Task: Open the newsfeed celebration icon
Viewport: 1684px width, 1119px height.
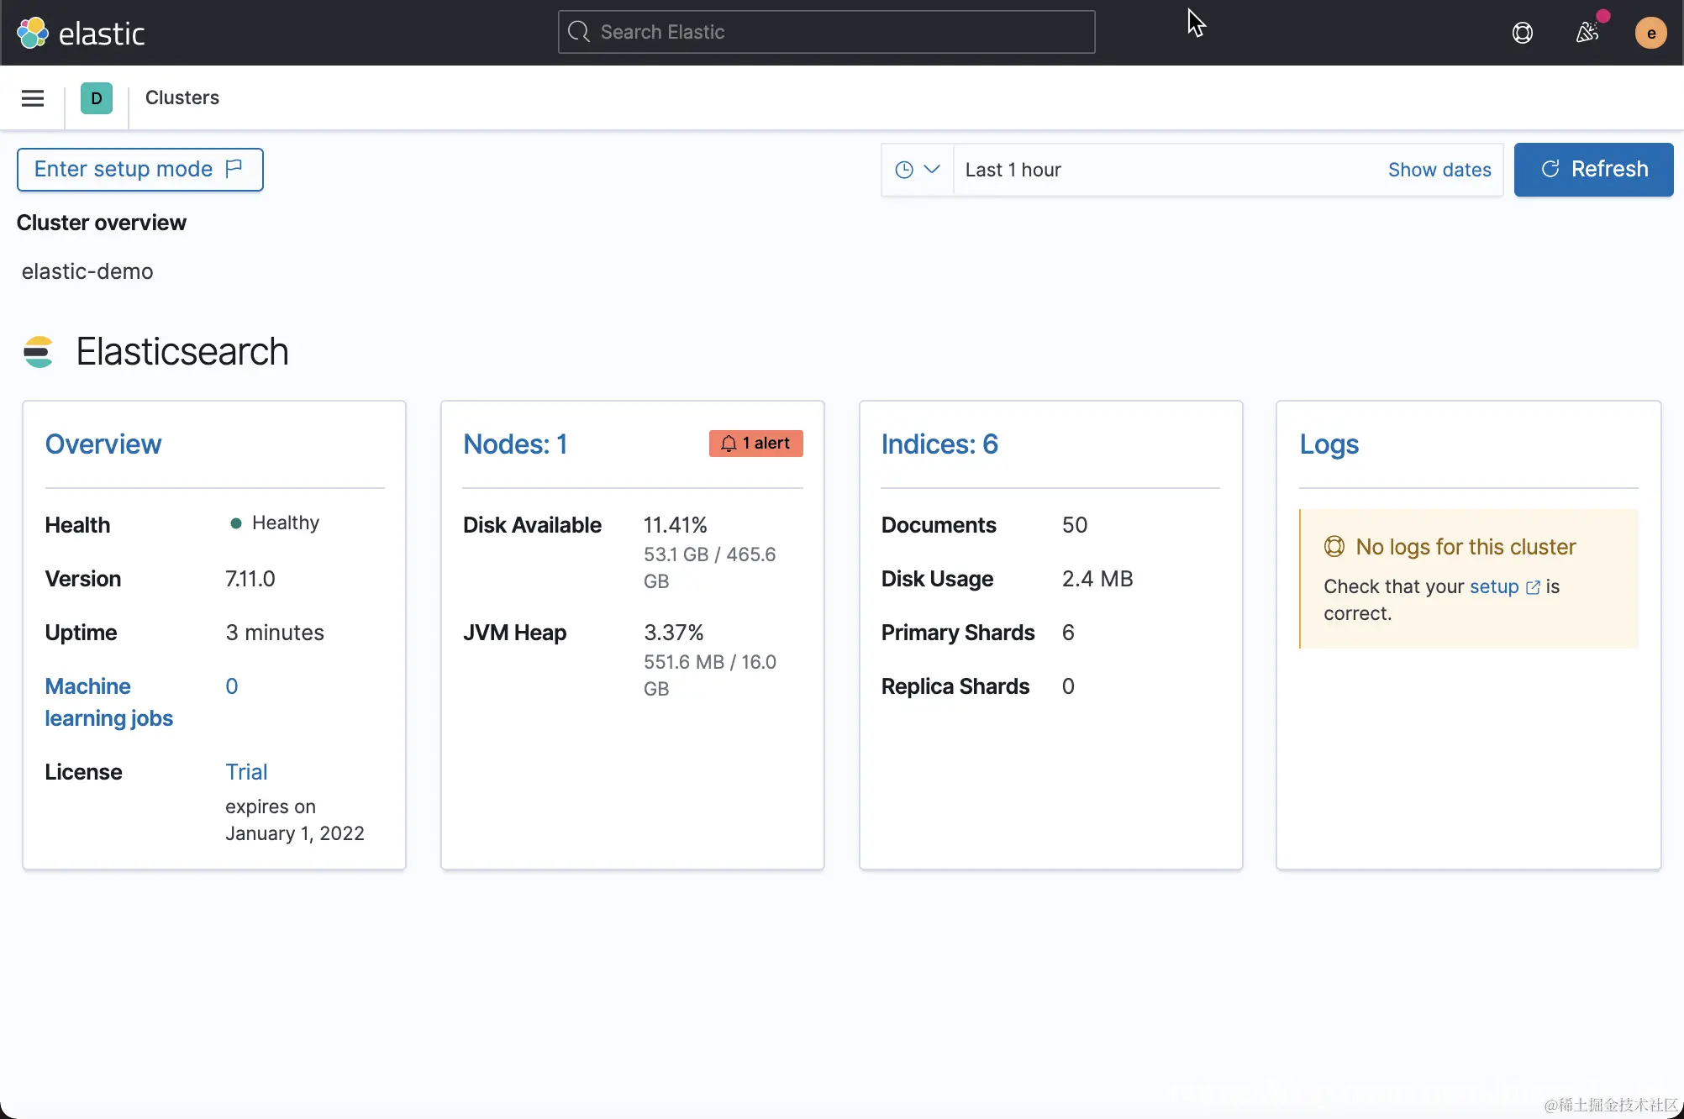Action: 1587,33
